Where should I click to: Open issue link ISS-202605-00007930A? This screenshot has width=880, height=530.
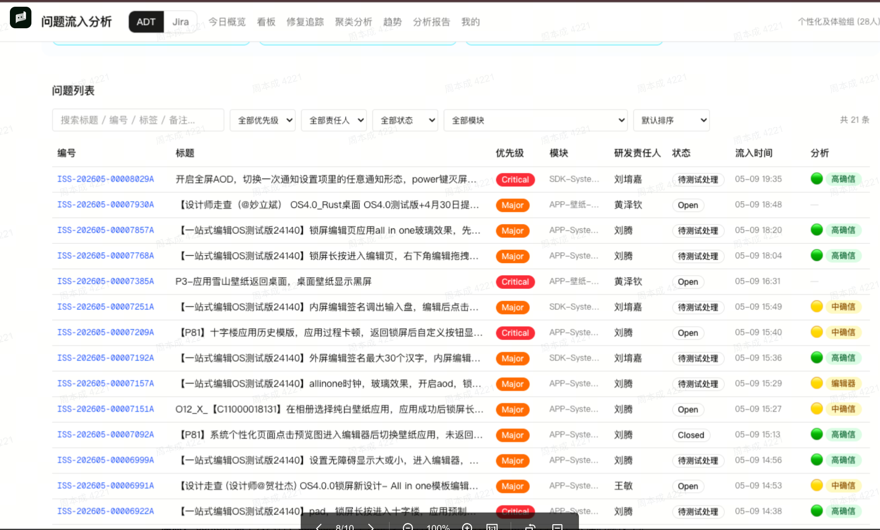105,205
